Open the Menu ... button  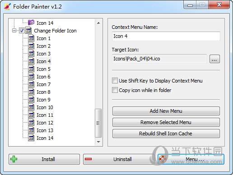pyautogui.click(x=191, y=159)
